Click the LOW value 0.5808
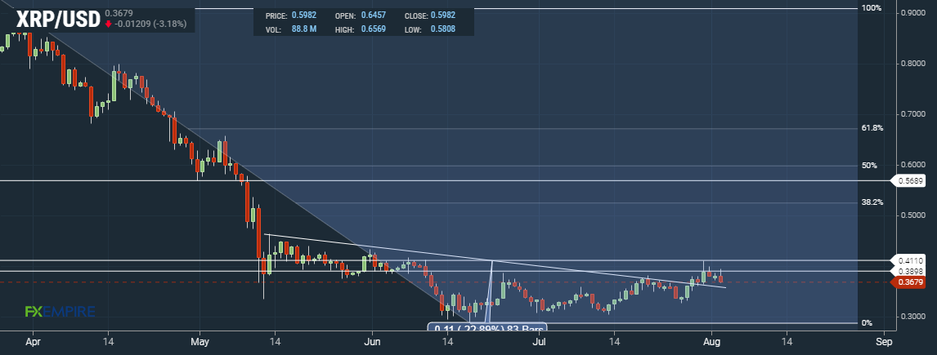Image resolution: width=937 pixels, height=355 pixels. [443, 29]
